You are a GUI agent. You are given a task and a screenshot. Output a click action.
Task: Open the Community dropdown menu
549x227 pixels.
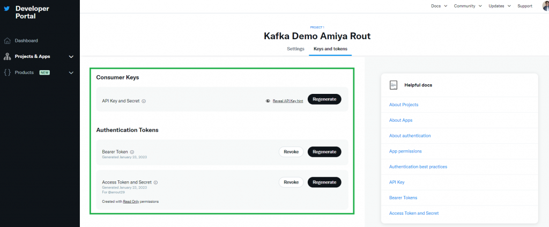[x=468, y=6]
